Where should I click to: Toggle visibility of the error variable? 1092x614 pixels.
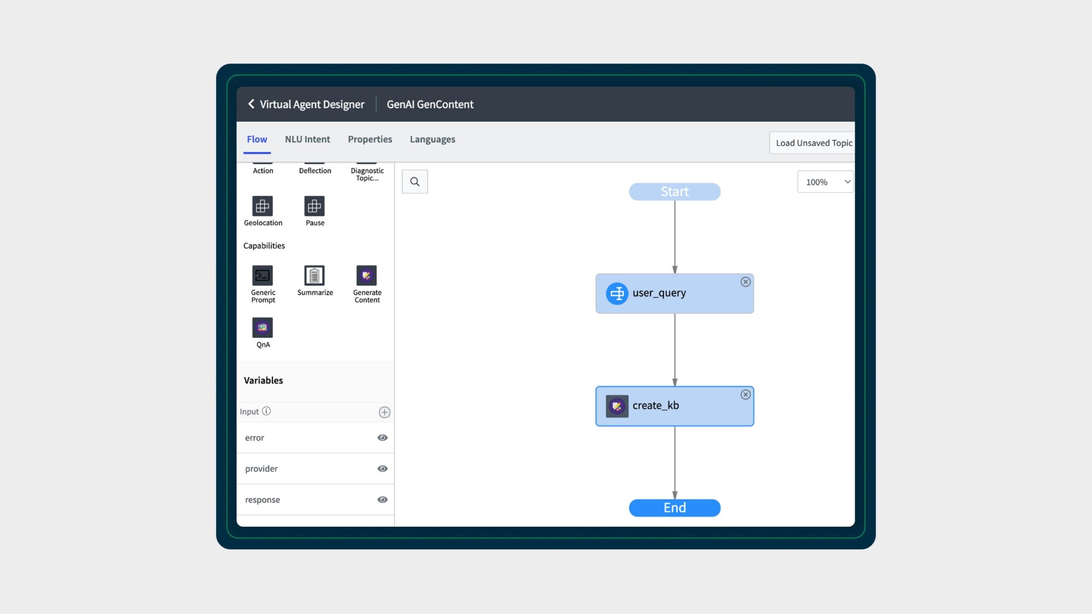382,437
